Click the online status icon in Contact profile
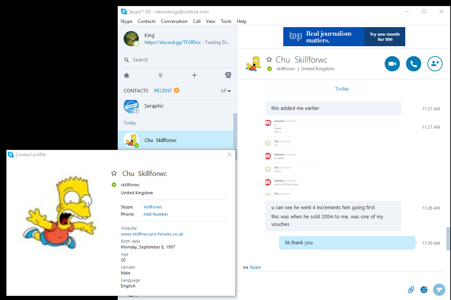Screen dimensions: 451x300 [114, 185]
